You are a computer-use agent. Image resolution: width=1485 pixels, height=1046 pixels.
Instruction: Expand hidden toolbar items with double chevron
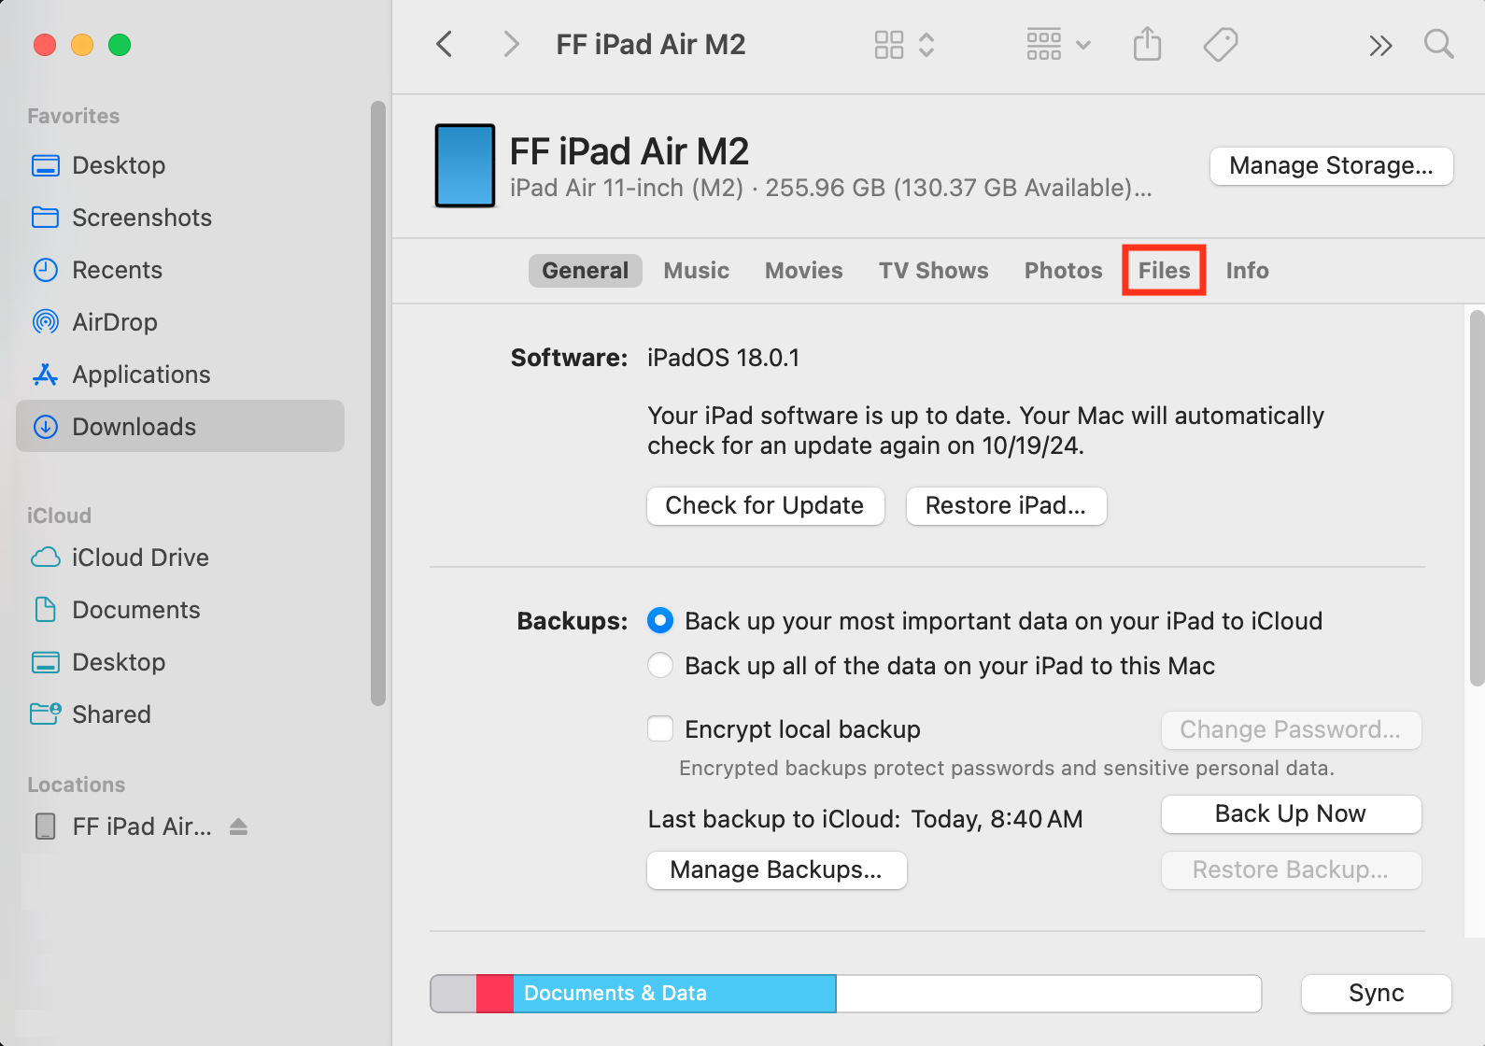[x=1380, y=45]
